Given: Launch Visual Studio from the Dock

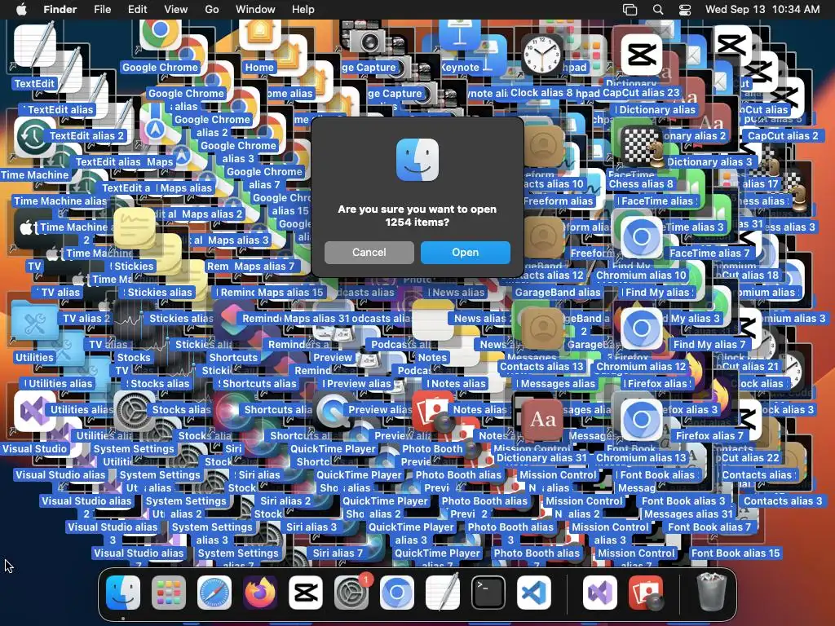Looking at the screenshot, I should coord(600,593).
